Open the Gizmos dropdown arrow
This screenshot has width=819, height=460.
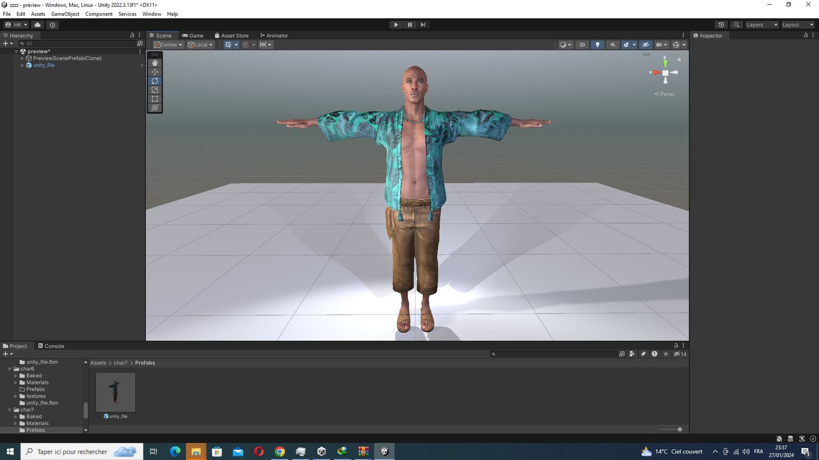click(684, 44)
